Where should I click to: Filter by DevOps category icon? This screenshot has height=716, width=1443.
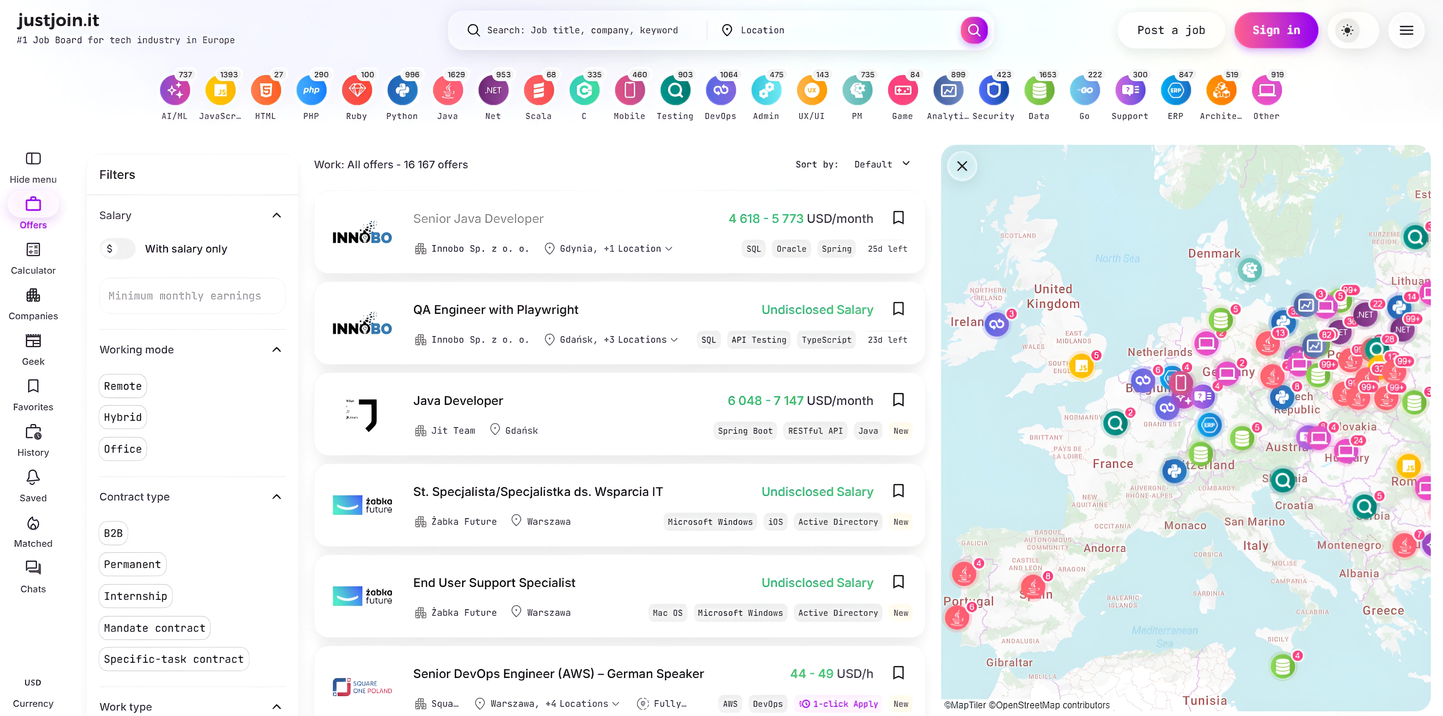pyautogui.click(x=720, y=91)
